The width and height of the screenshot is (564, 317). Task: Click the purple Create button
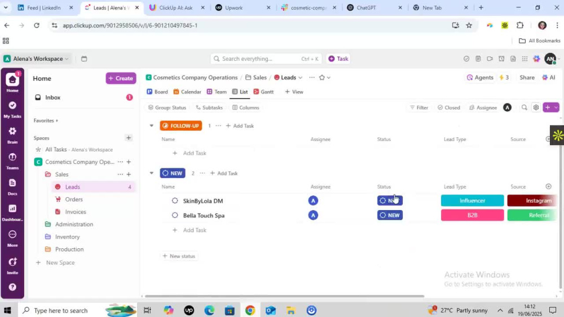[x=121, y=78]
